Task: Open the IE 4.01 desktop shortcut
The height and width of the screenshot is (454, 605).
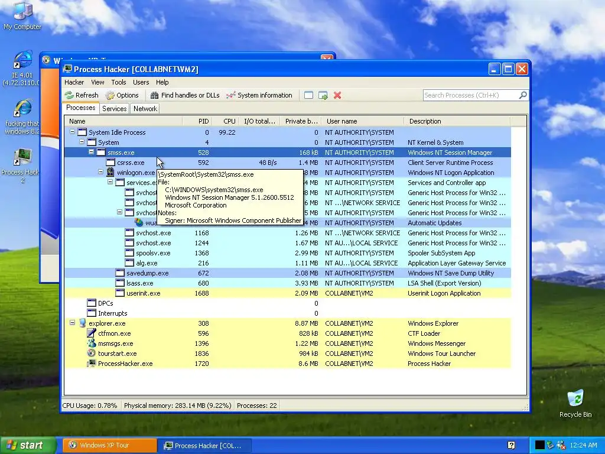Action: (22, 69)
